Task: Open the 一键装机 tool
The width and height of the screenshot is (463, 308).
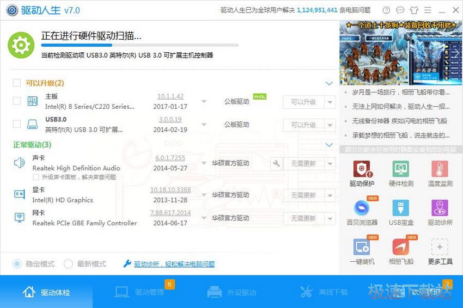Action: pos(362,251)
